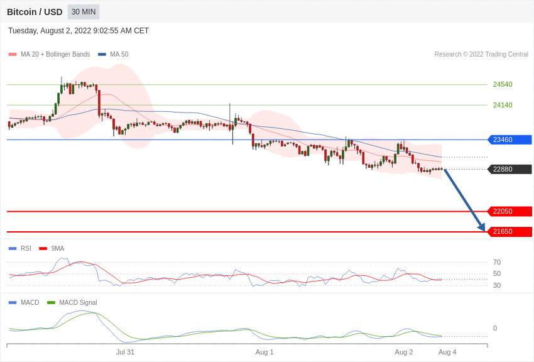The height and width of the screenshot is (362, 534).
Task: Click the pink MA 20 legend swatch
Action: [13, 55]
